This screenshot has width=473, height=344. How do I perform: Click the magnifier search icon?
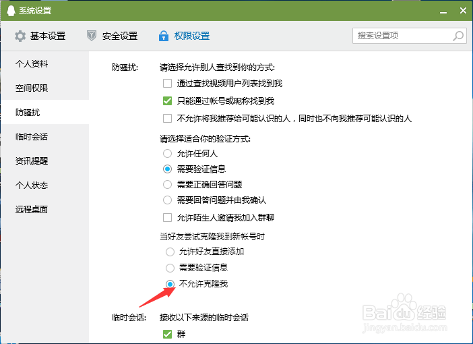[x=458, y=36]
